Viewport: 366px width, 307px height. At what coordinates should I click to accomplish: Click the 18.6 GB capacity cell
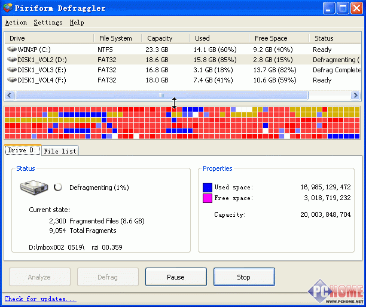pyautogui.click(x=157, y=60)
